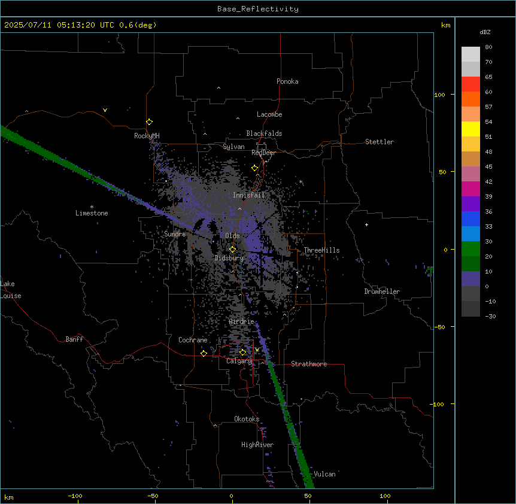Select the Strathmore label

coord(309,364)
